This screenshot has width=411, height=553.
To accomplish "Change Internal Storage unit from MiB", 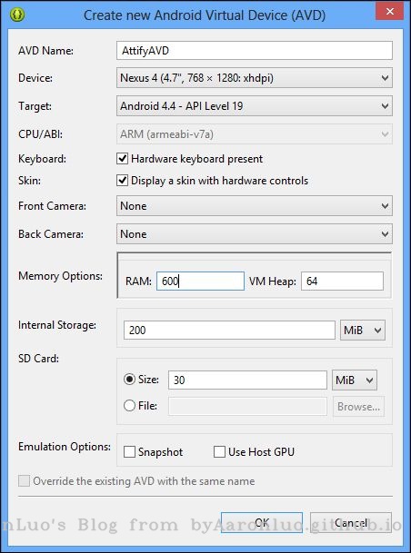I will [363, 331].
